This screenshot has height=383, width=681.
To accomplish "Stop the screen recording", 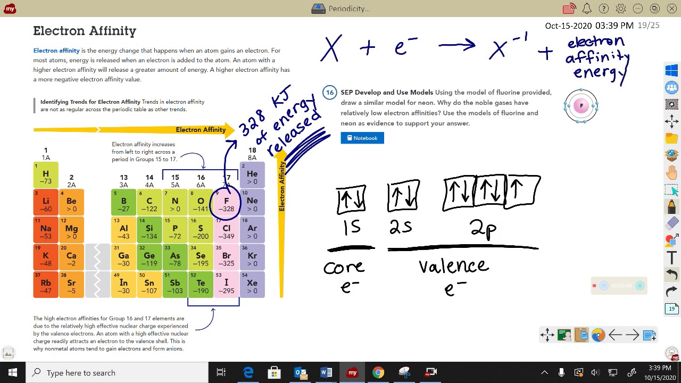I will (x=640, y=286).
